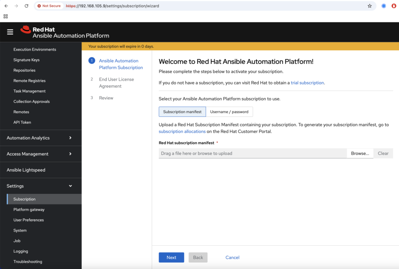The width and height of the screenshot is (399, 269).
Task: Click the browser forward arrow
Action: tap(16, 6)
